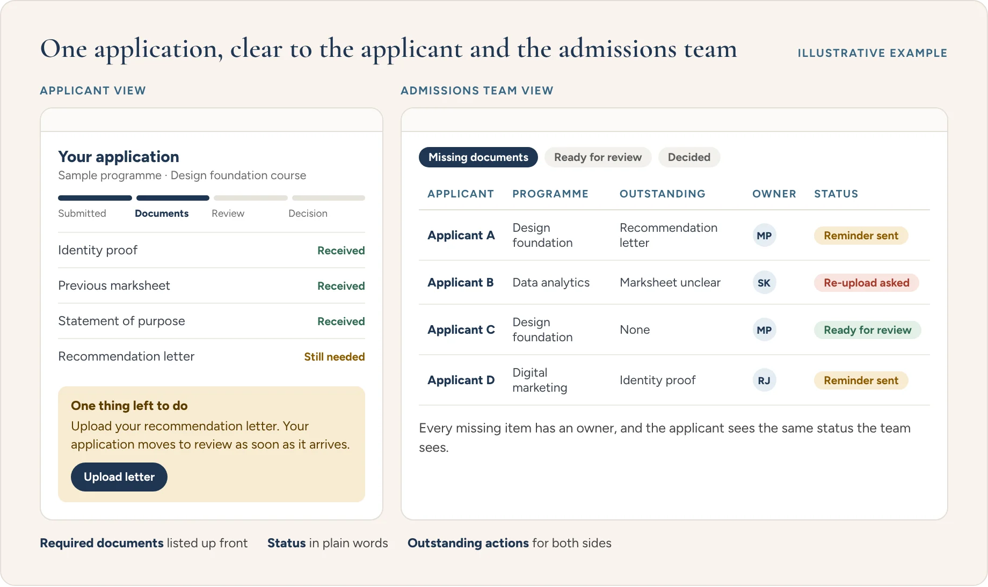Click the SK owner avatar
Screen dimensions: 988x587
pos(764,283)
